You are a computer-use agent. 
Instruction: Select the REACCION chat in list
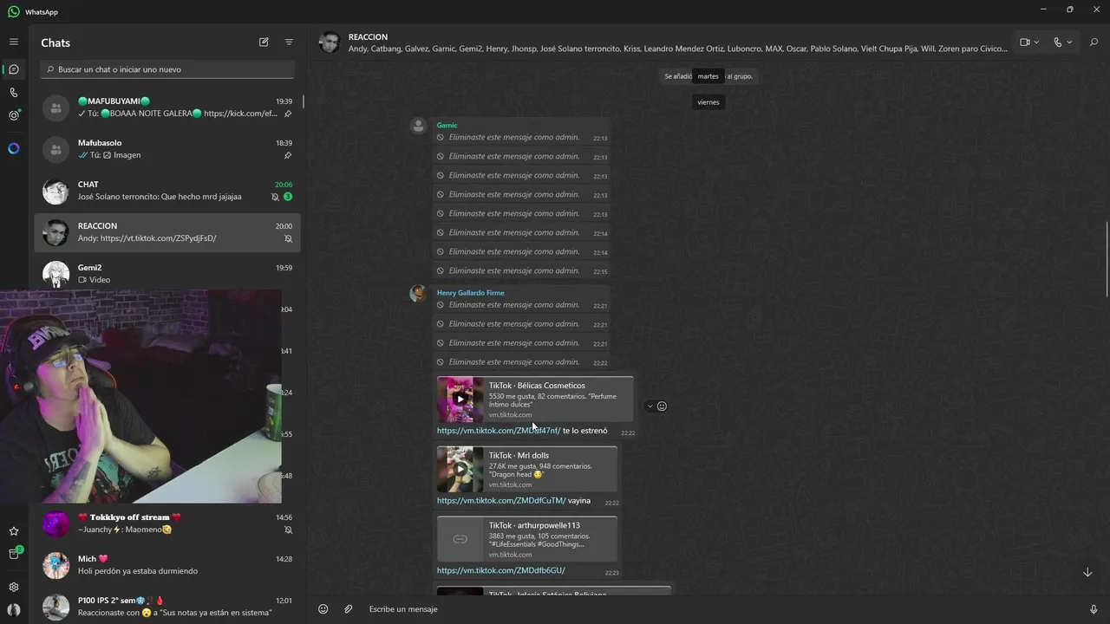click(167, 232)
